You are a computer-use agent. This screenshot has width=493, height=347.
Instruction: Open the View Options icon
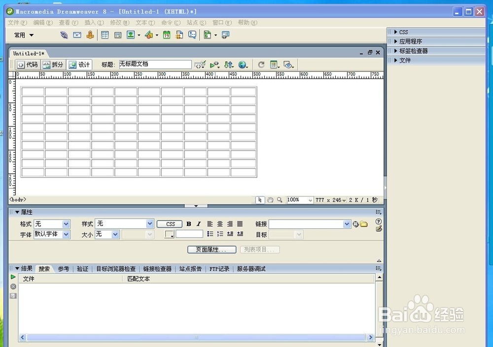tap(275, 64)
